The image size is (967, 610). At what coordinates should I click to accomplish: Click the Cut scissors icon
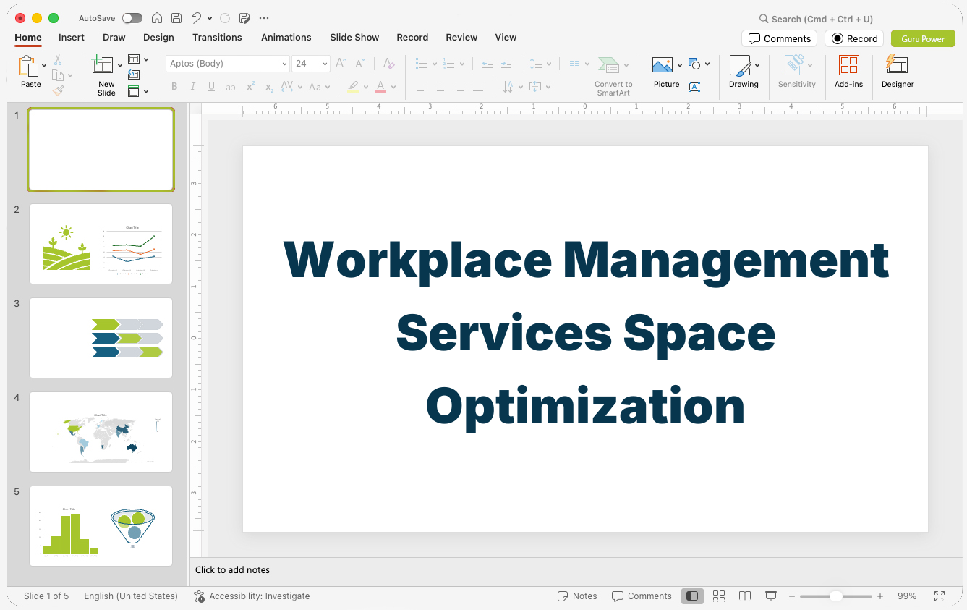click(58, 60)
